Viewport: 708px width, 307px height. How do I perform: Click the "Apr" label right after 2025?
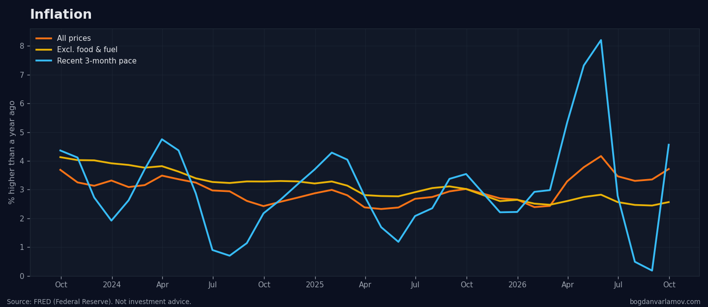(x=365, y=285)
